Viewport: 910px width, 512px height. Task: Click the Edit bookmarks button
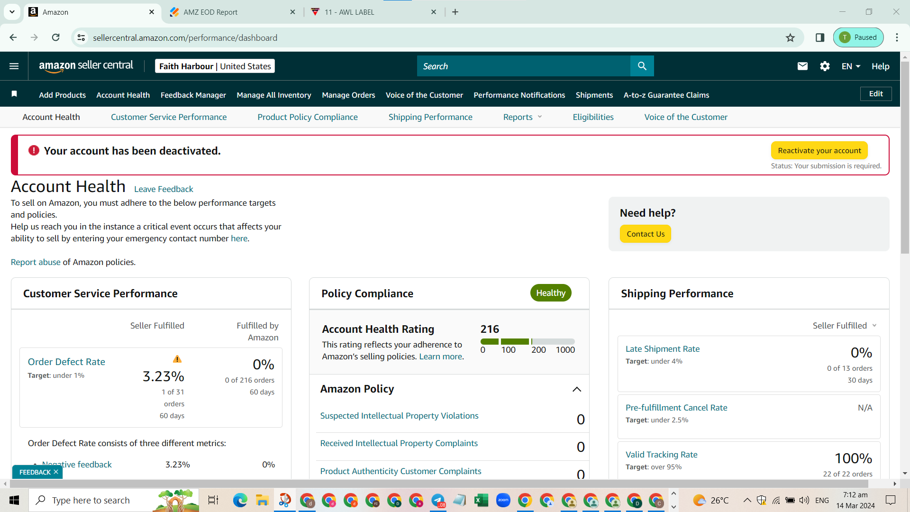pos(876,93)
